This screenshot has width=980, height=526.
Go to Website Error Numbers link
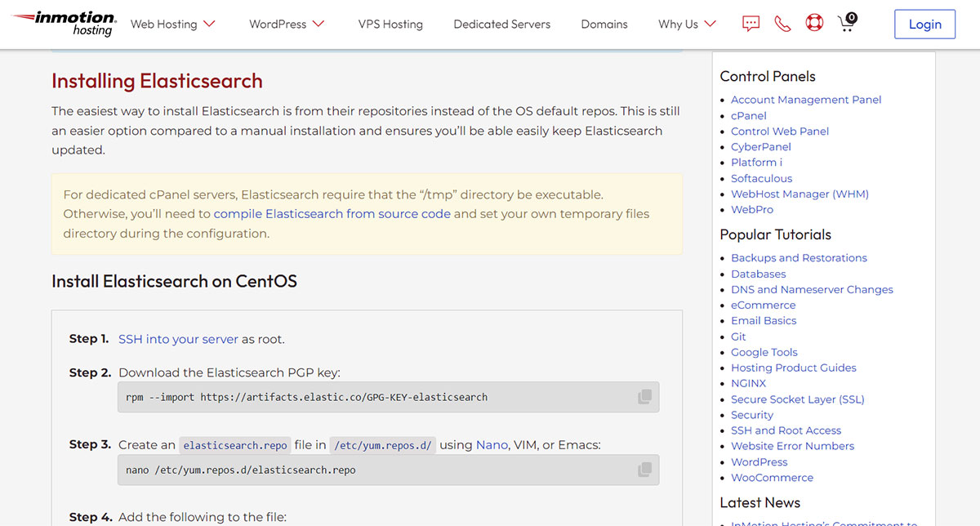point(792,446)
